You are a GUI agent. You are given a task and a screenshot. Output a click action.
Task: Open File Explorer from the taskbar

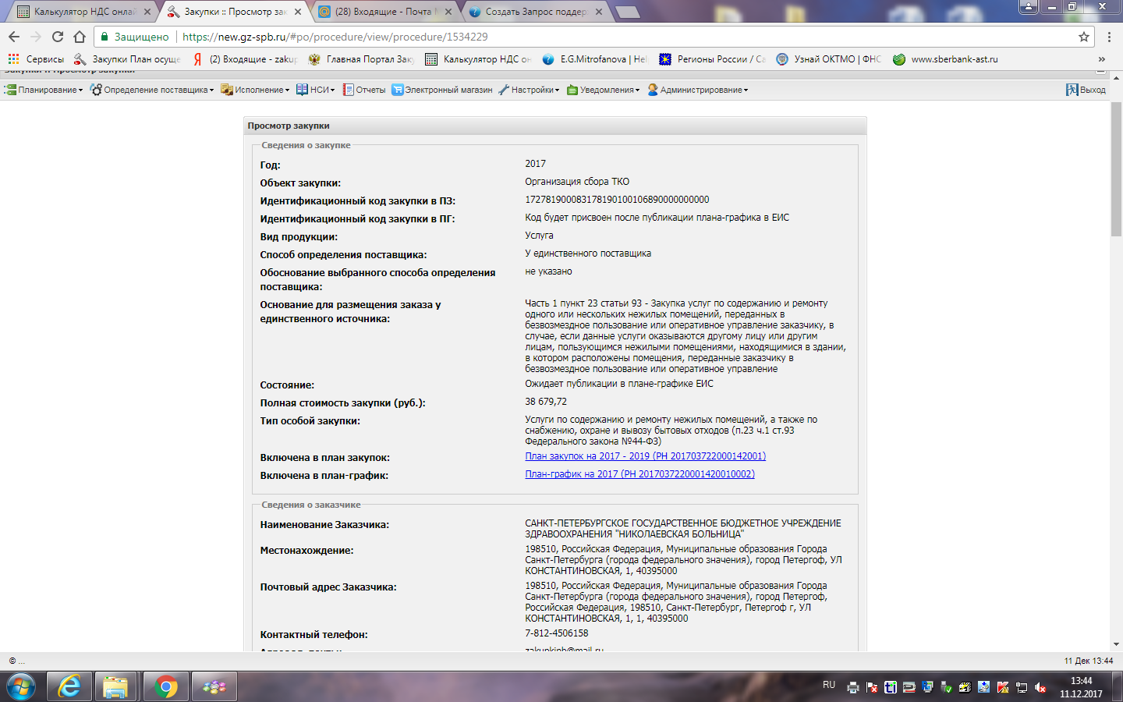(x=115, y=687)
